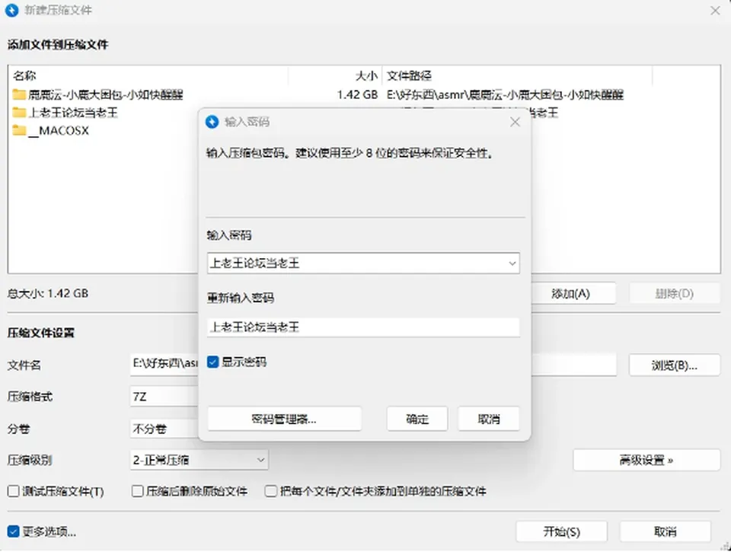Viewport: 731px width, 552px height.
Task: Click the E:\好东西\asmr path cell in the list
Action: click(x=505, y=94)
